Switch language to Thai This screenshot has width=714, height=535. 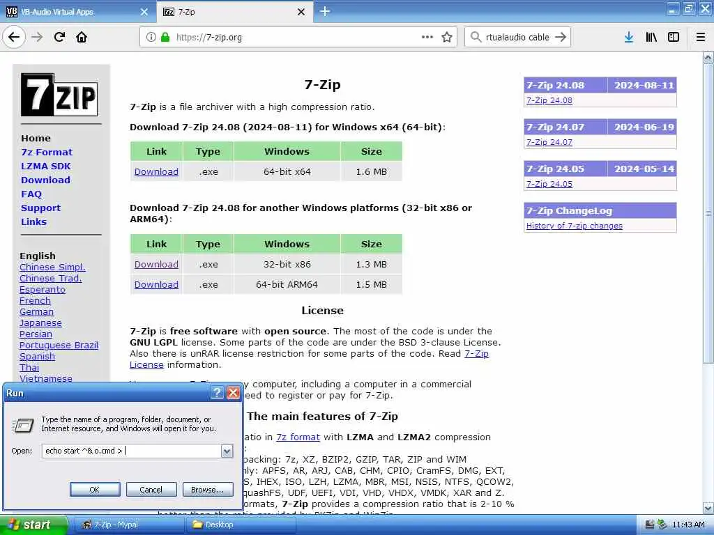tap(29, 368)
